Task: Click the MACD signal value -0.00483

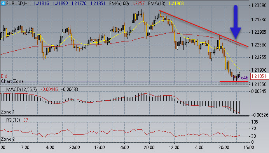Action: 70,89
